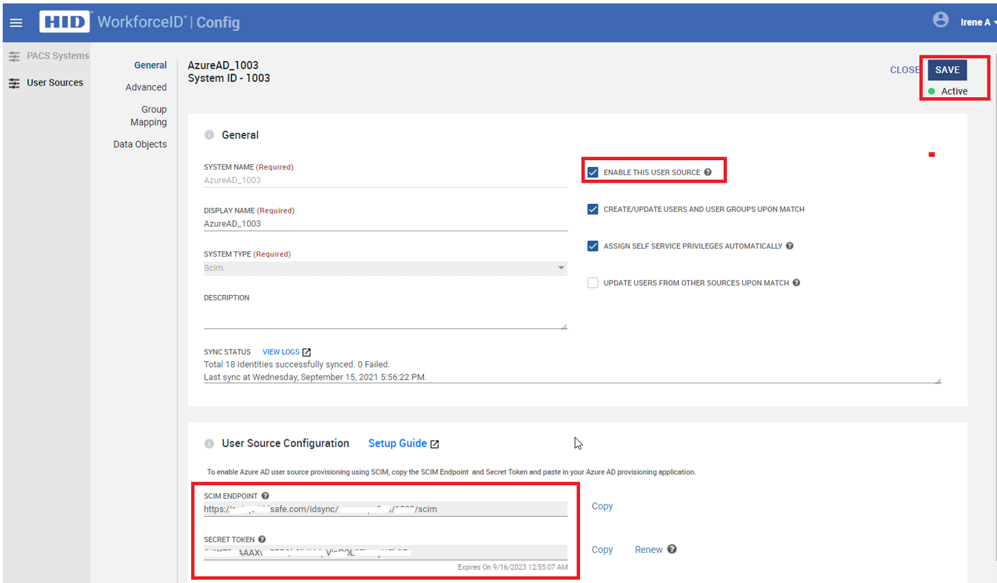Click the external link icon beside View Logs
The image size is (997, 583).
[x=307, y=352]
